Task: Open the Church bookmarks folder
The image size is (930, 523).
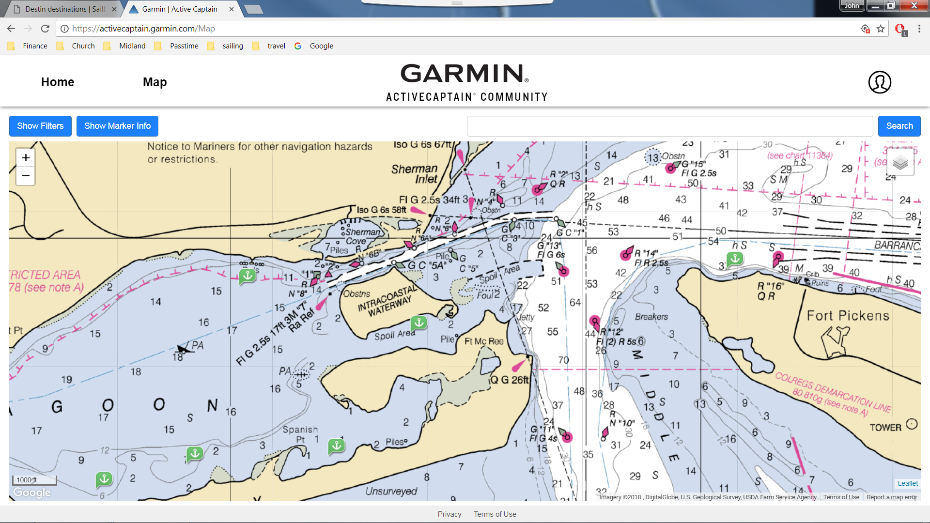Action: pyautogui.click(x=76, y=46)
